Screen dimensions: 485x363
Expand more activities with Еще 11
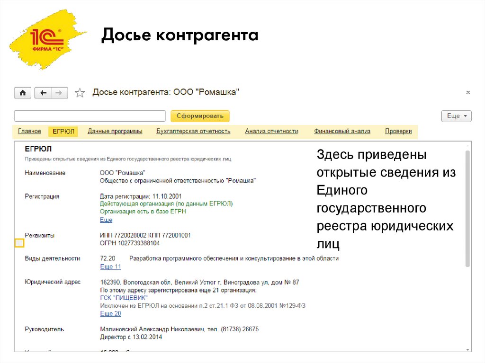tap(110, 266)
